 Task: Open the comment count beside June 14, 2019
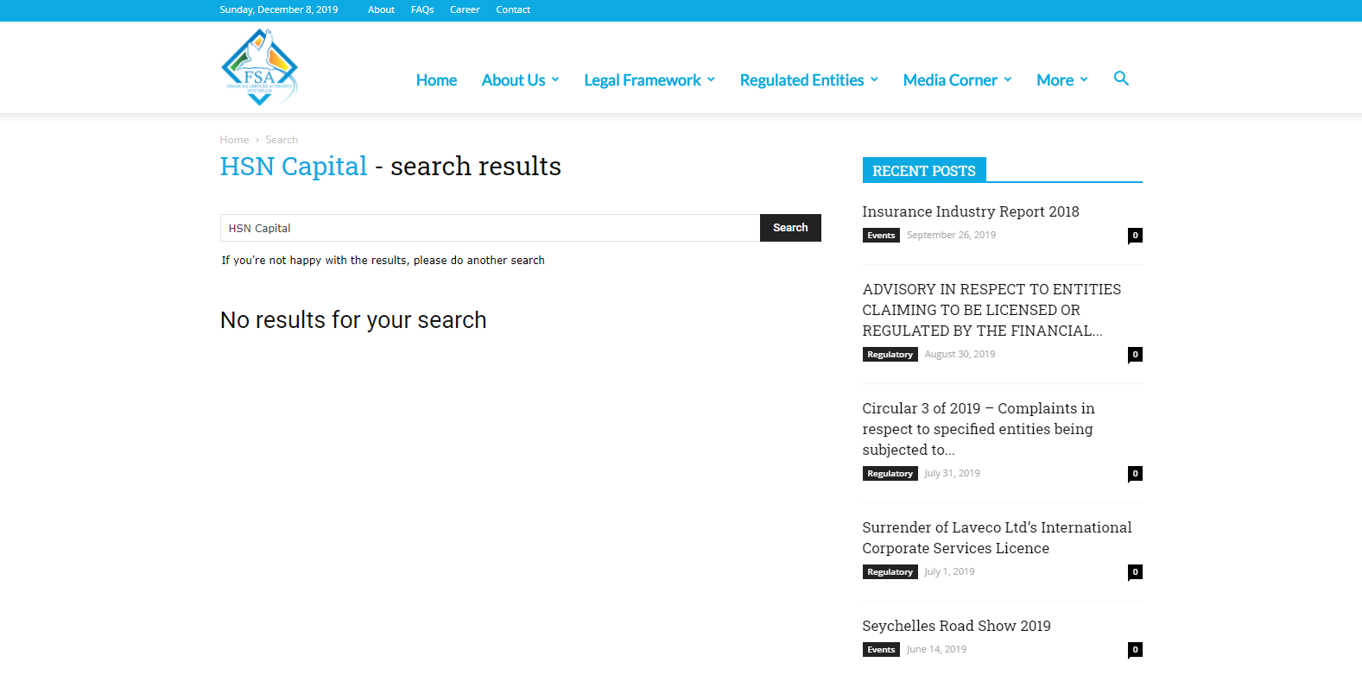point(1135,649)
